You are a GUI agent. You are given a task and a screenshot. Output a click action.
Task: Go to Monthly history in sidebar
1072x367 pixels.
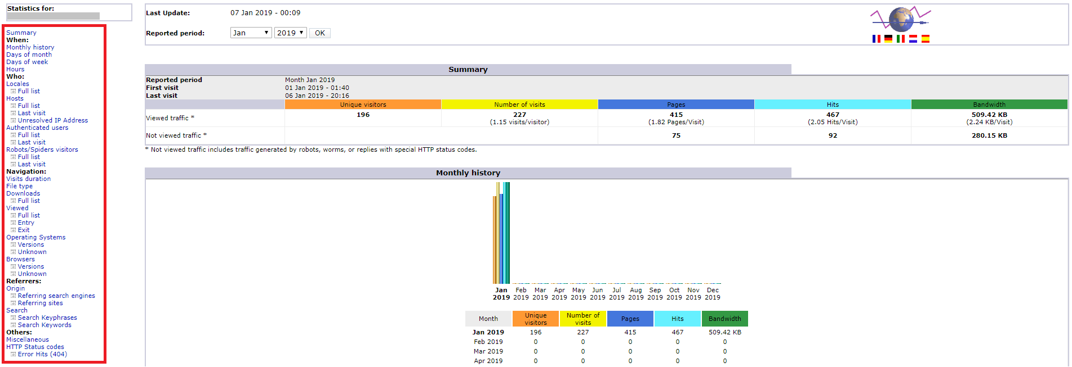30,47
